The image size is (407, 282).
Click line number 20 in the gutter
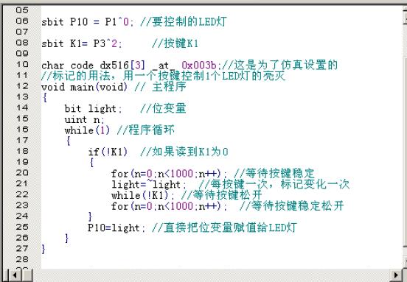[22, 173]
